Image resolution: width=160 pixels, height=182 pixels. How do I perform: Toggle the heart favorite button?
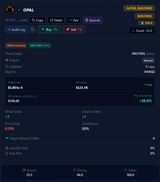[x=32, y=29]
